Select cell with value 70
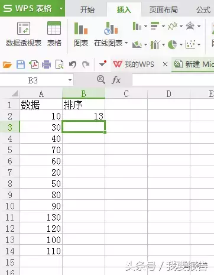The image size is (214, 275). point(41,150)
